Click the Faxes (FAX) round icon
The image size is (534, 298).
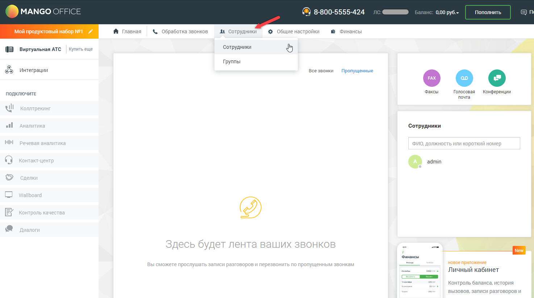pyautogui.click(x=431, y=78)
